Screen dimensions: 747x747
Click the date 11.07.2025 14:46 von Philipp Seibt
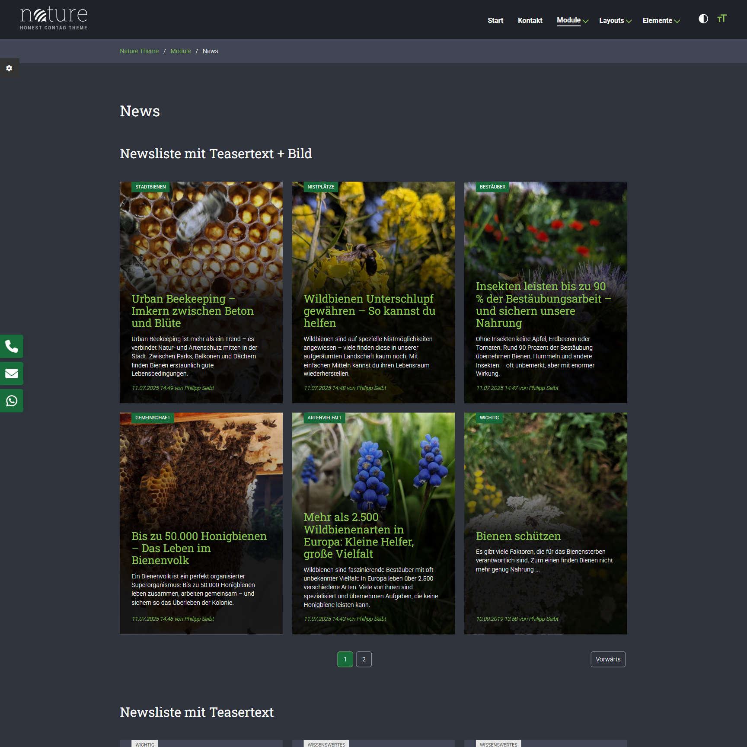click(x=173, y=619)
